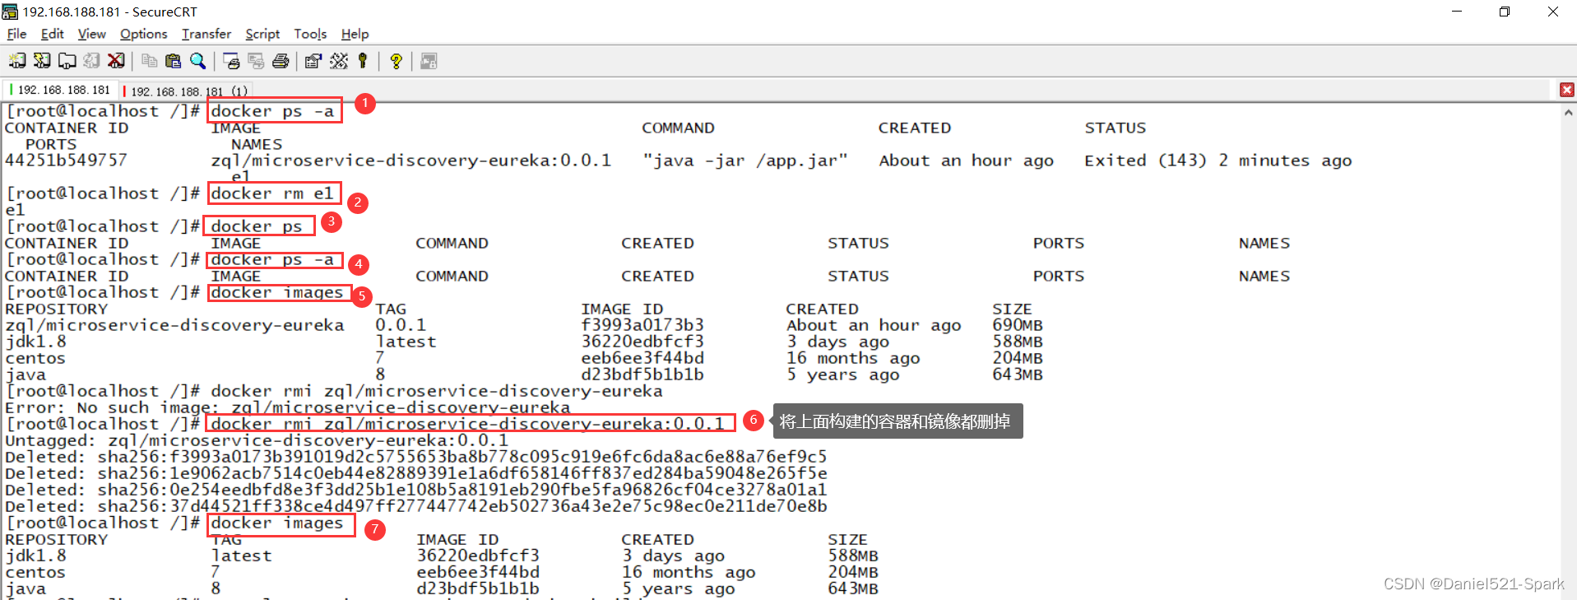1577x600 pixels.
Task: Click the SecureCRT title bar application icon
Action: tap(10, 12)
